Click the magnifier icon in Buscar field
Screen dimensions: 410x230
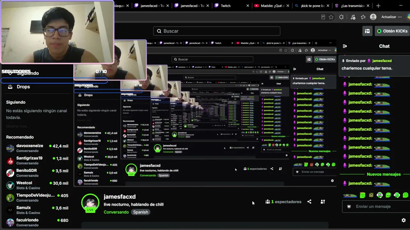[159, 31]
